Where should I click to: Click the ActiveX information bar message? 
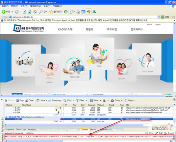[x=76, y=20]
